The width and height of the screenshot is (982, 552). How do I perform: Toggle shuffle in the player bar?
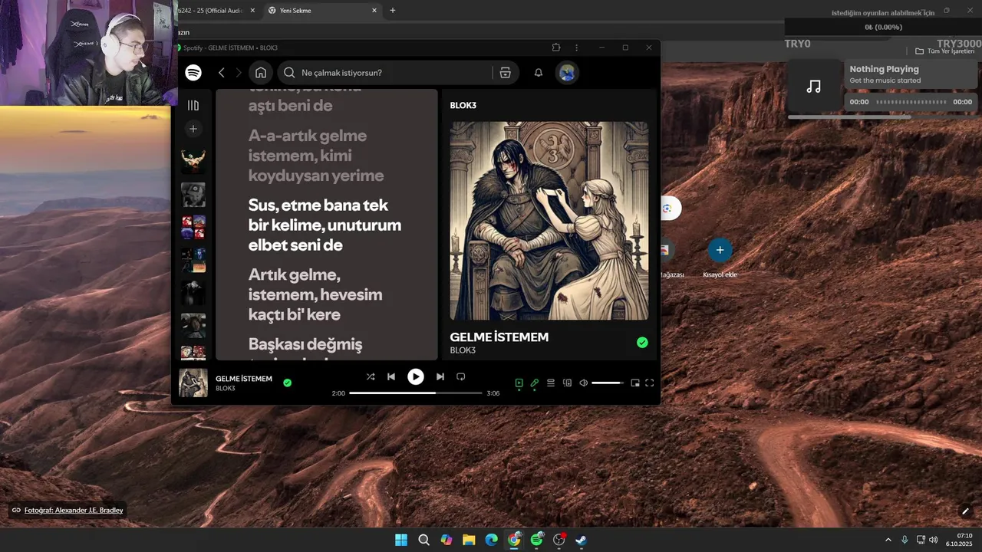click(371, 376)
